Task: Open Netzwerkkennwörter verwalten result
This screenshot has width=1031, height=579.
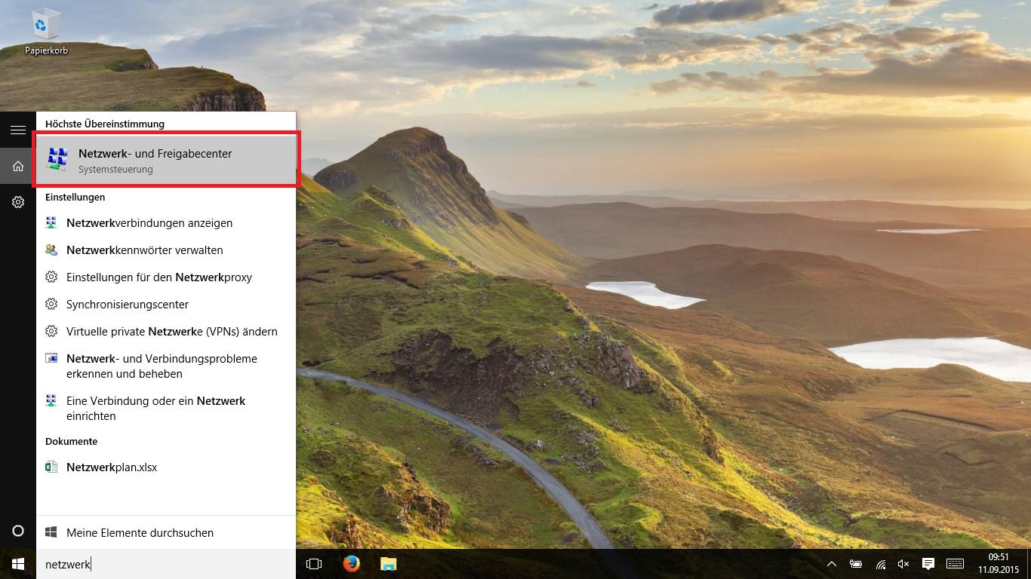Action: point(166,250)
